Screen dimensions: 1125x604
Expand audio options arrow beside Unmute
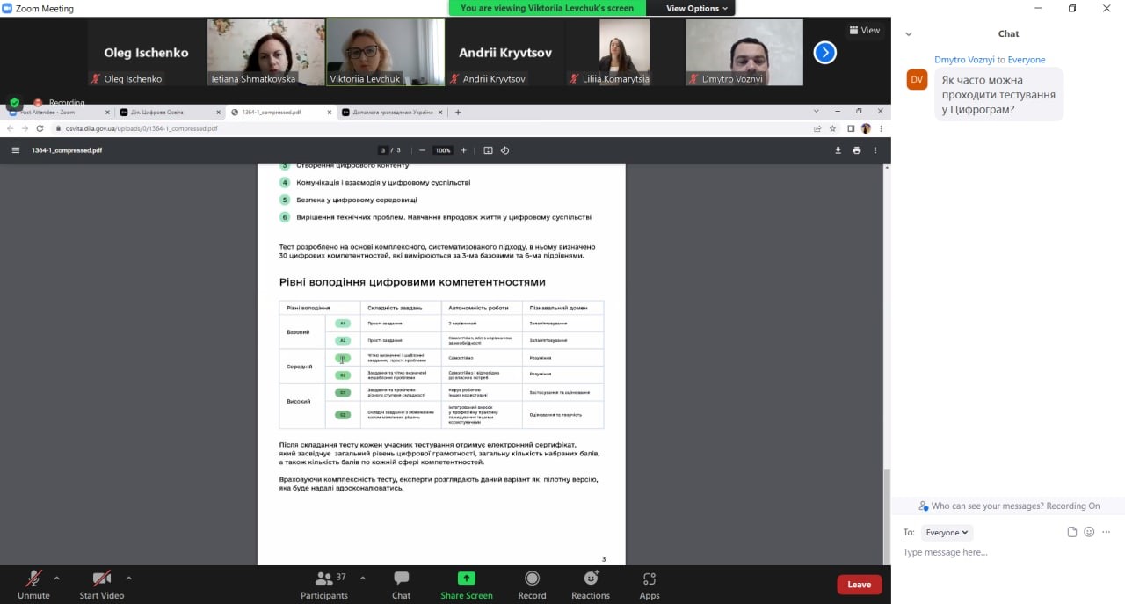pyautogui.click(x=57, y=578)
